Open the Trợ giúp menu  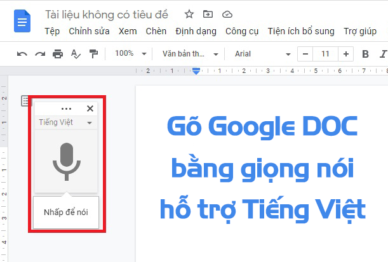pyautogui.click(x=360, y=31)
